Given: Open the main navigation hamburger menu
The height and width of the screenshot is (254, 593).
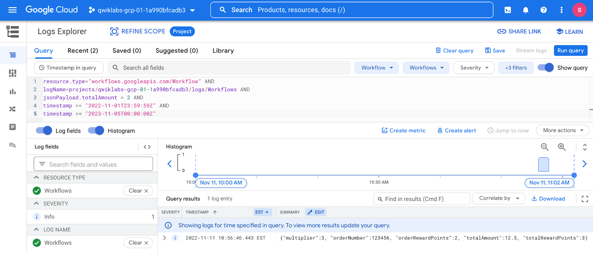Looking at the screenshot, I should 13,10.
